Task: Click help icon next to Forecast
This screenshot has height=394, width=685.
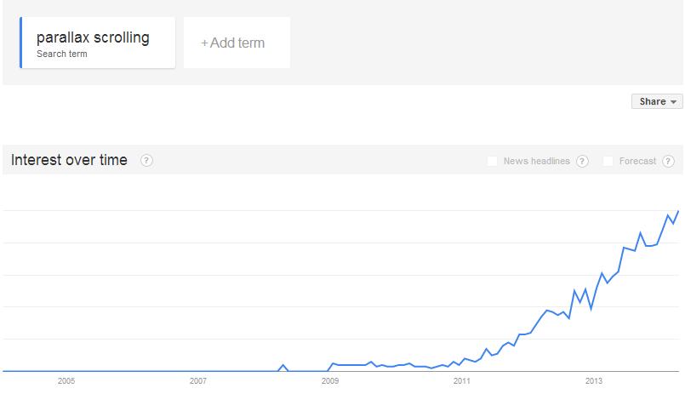Action: pyautogui.click(x=668, y=161)
